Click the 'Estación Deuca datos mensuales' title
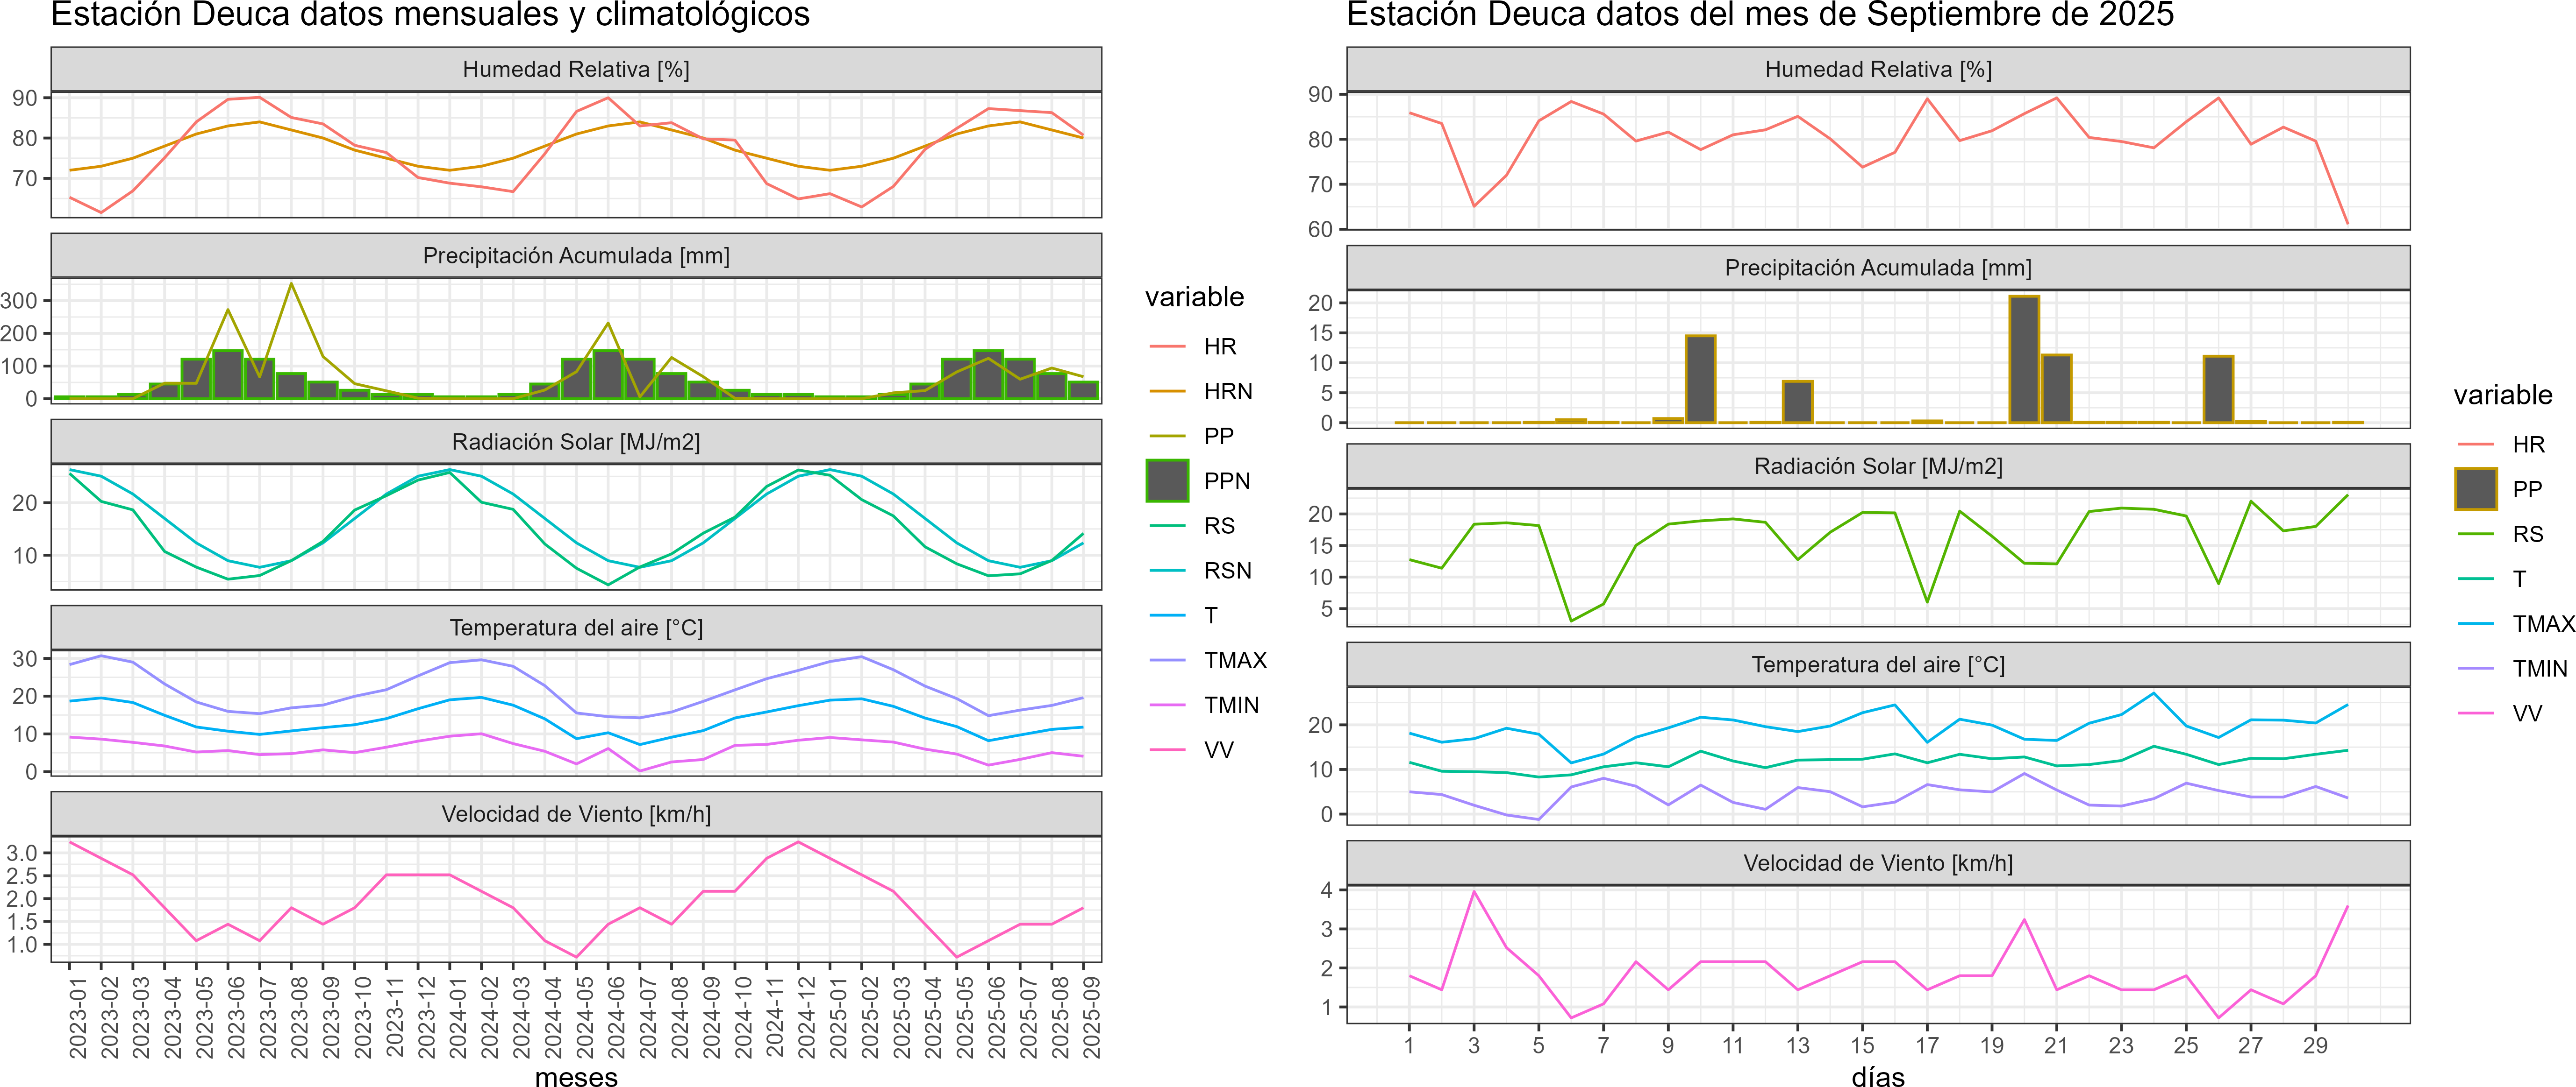2576x1087 pixels. click(430, 15)
